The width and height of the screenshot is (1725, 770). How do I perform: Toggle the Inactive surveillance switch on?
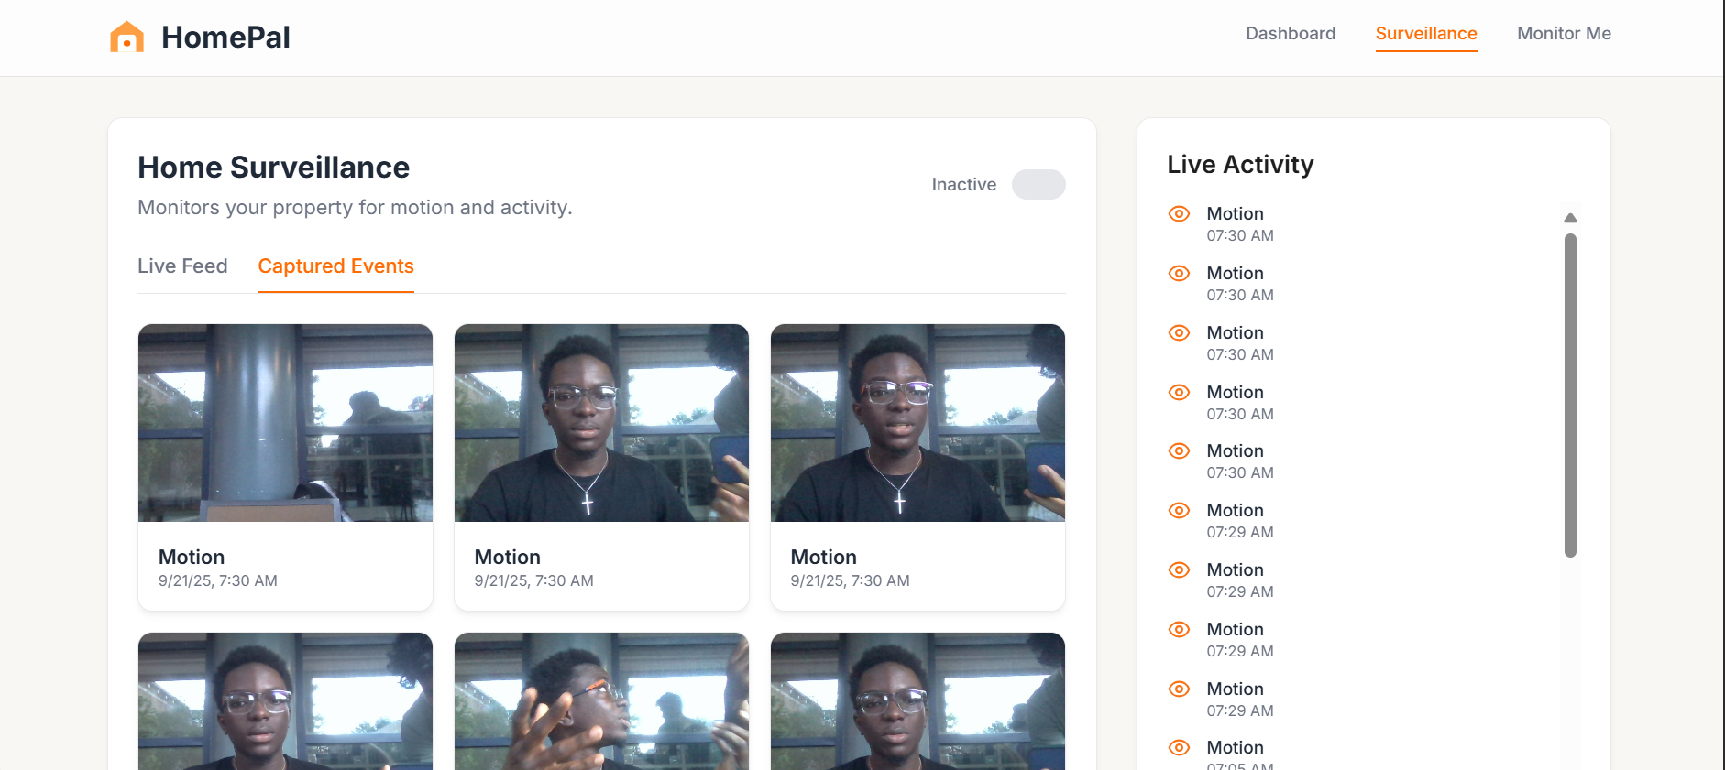(1038, 184)
